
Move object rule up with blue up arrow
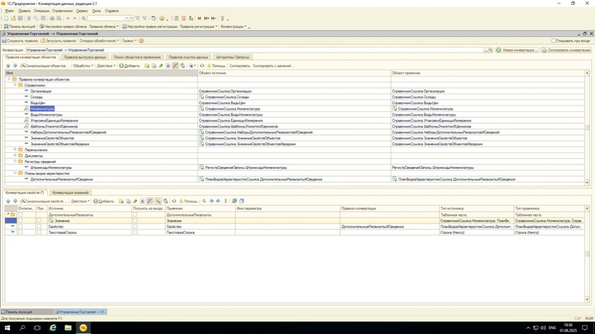8,66
